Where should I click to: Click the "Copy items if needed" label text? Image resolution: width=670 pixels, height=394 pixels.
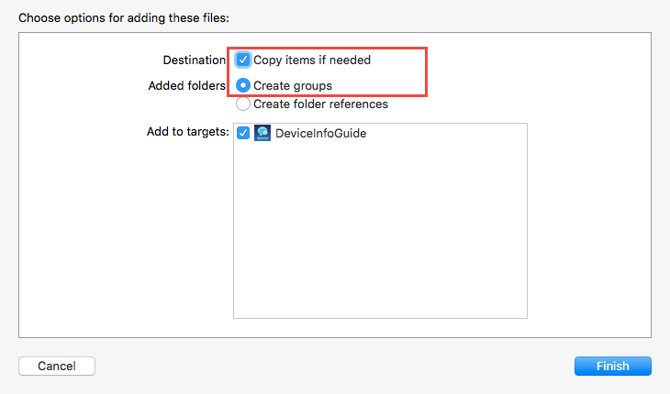312,60
